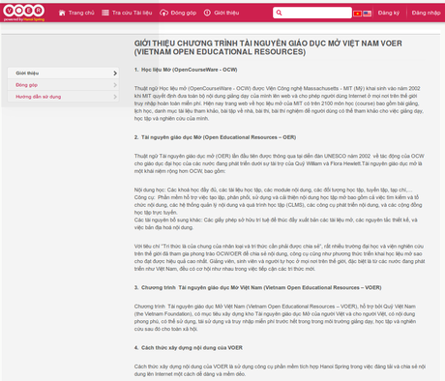Image resolution: width=445 pixels, height=381 pixels.
Task: Click heading 3 'Chương trình Tài nguyên giáo dục Mở Việt Nam'
Action: pos(261,287)
